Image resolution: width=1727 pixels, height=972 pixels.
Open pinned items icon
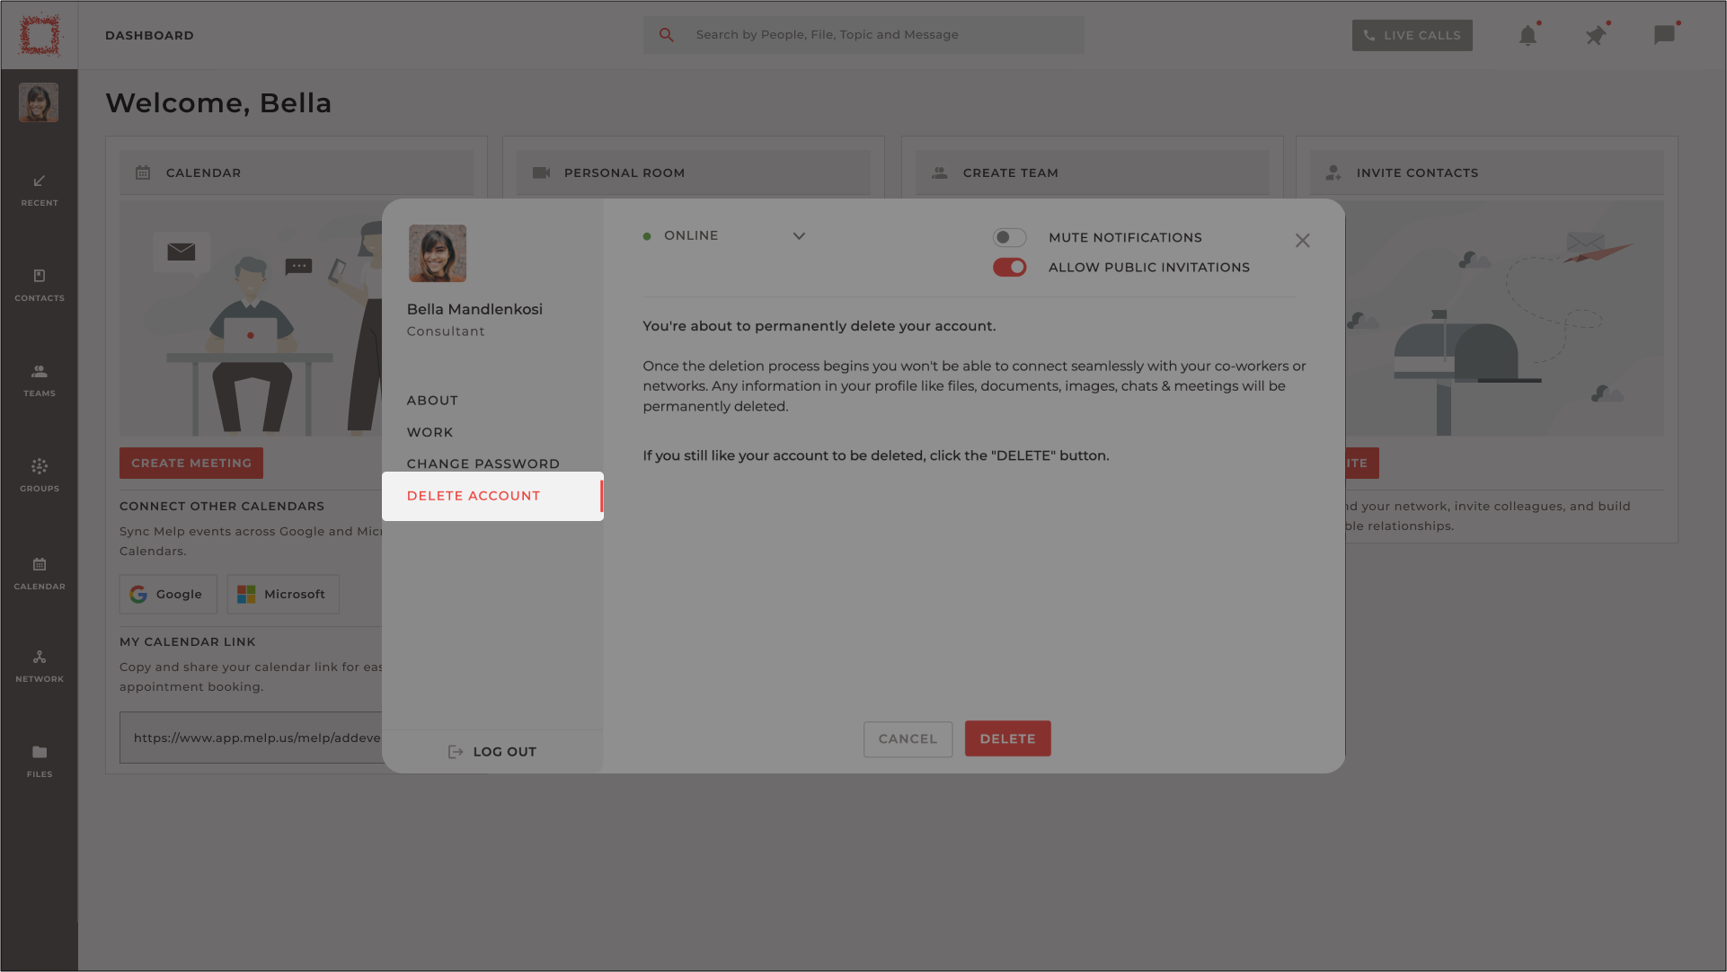(x=1596, y=35)
